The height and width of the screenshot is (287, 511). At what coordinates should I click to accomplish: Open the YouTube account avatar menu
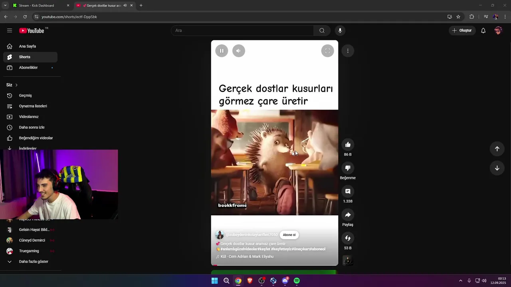pyautogui.click(x=498, y=31)
